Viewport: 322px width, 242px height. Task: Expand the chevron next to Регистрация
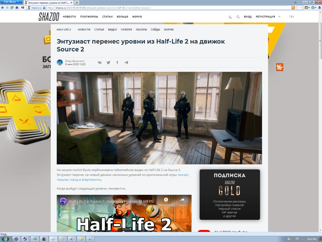click(279, 17)
